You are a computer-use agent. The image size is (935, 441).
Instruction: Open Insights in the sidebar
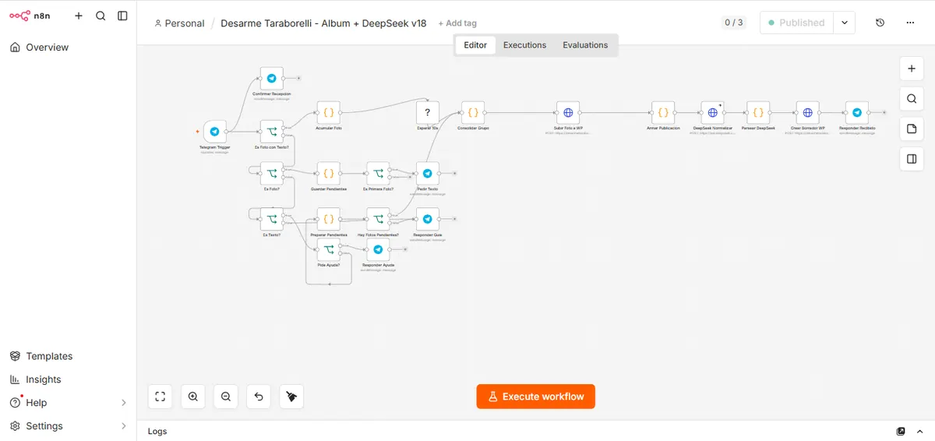69,379
